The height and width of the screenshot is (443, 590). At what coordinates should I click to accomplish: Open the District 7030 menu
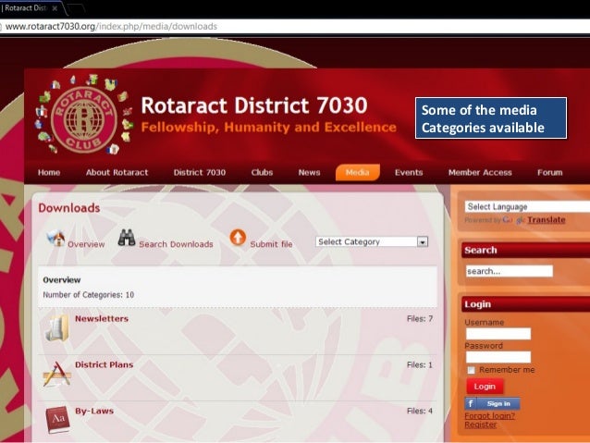point(200,172)
